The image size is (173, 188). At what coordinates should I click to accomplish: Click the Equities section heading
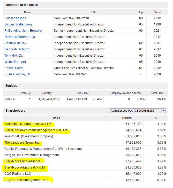pyautogui.click(x=11, y=86)
